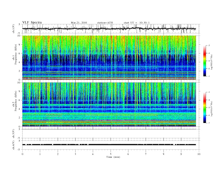The height and width of the screenshot is (173, 224).
Task: Click the ch.2 frequency spectrogram panel
Action: [x=109, y=105]
